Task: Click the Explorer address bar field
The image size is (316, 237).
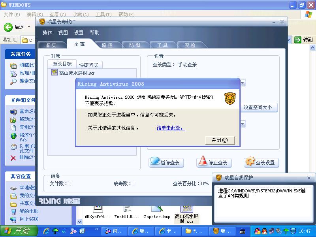Action: [28, 40]
